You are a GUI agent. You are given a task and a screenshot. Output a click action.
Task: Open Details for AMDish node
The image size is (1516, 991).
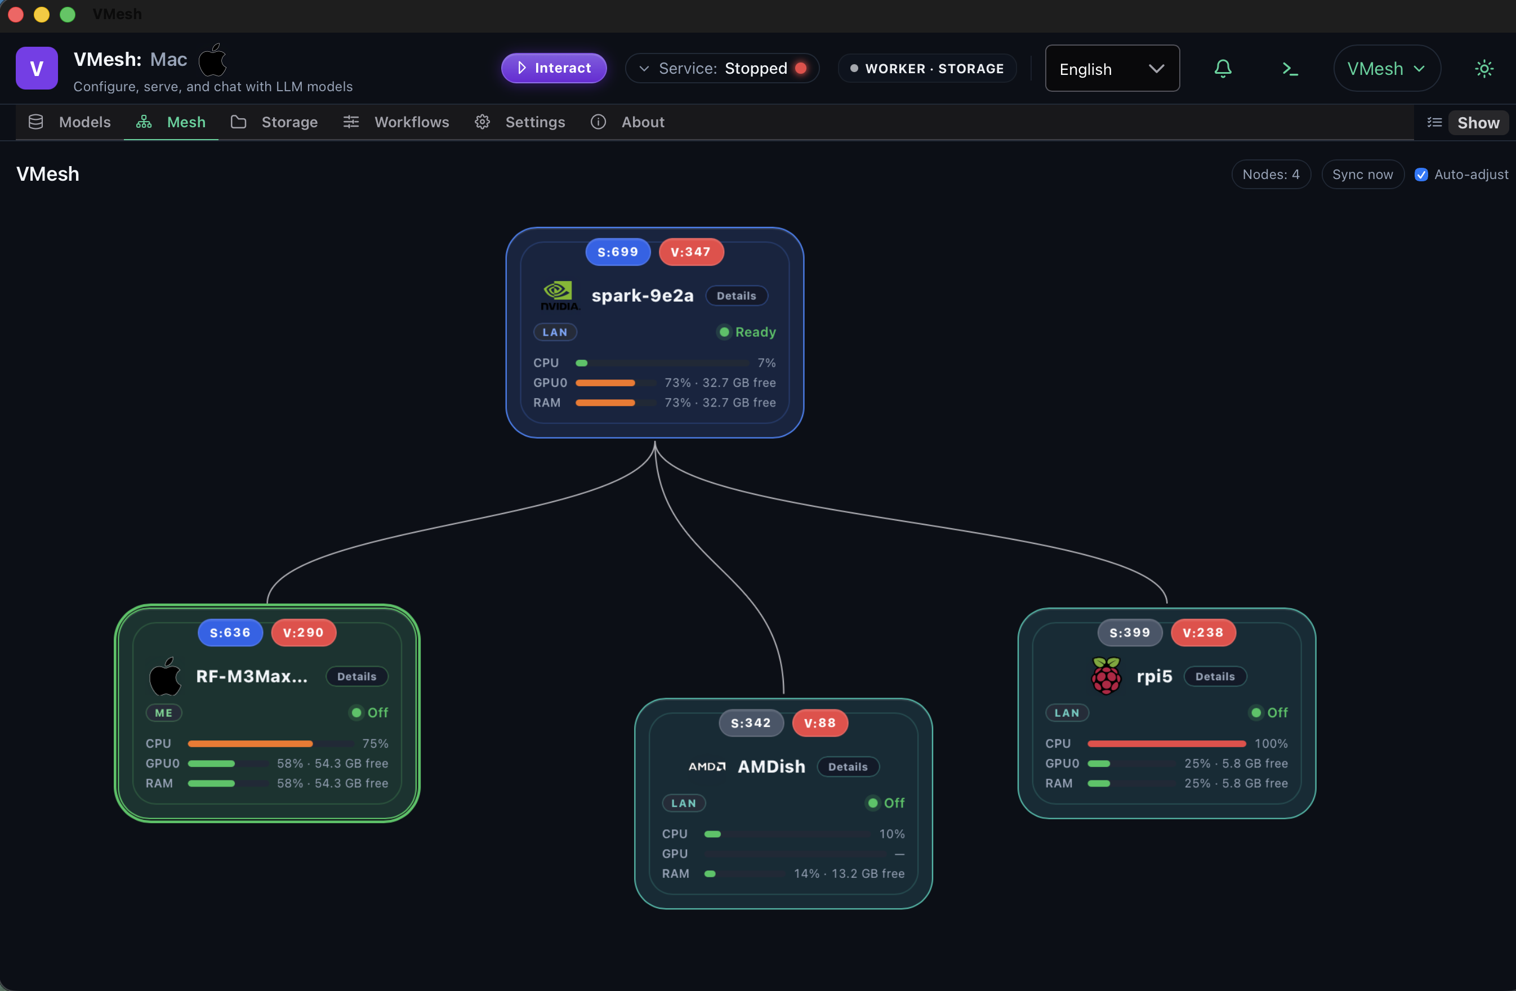(848, 767)
